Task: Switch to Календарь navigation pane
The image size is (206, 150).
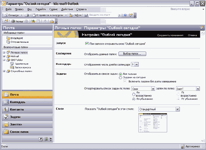Action: click(x=27, y=102)
